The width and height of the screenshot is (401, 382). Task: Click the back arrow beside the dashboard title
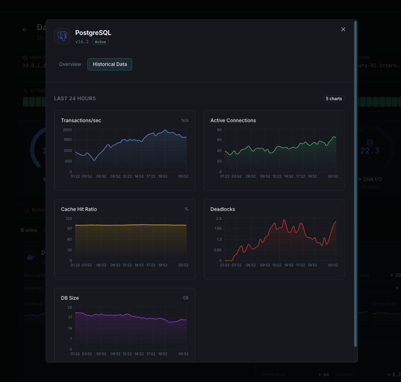coord(24,29)
